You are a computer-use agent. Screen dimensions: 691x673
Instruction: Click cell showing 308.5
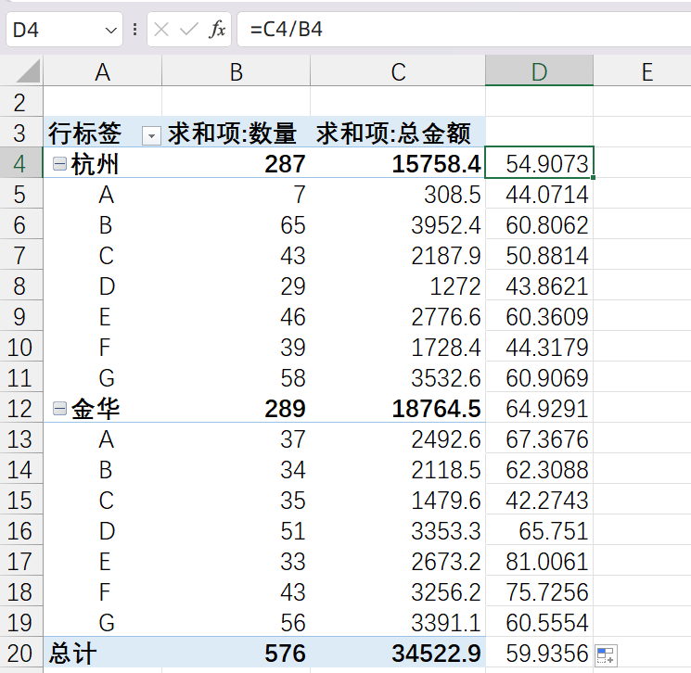click(398, 194)
